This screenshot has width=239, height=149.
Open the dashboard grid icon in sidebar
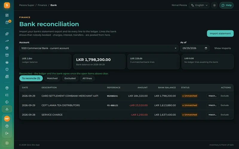click(x=7, y=15)
